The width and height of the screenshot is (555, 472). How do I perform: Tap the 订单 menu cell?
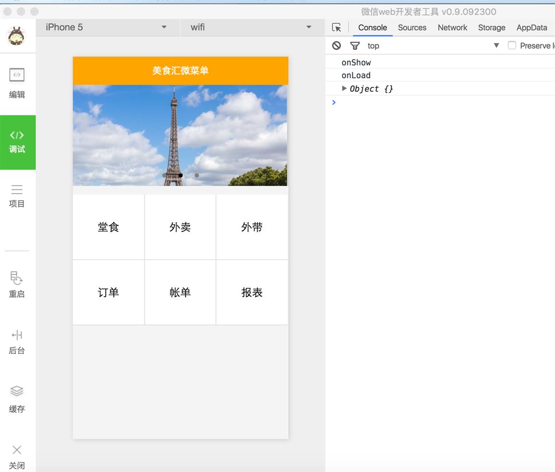[108, 292]
